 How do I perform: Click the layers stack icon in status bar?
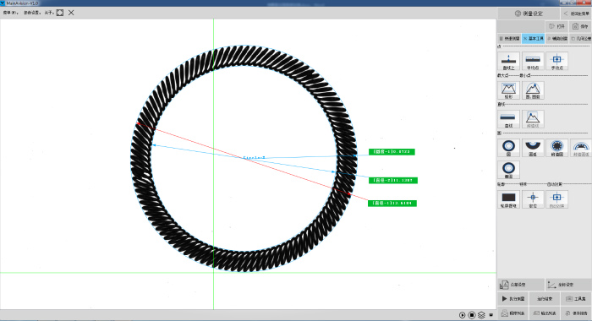pyautogui.click(x=481, y=315)
